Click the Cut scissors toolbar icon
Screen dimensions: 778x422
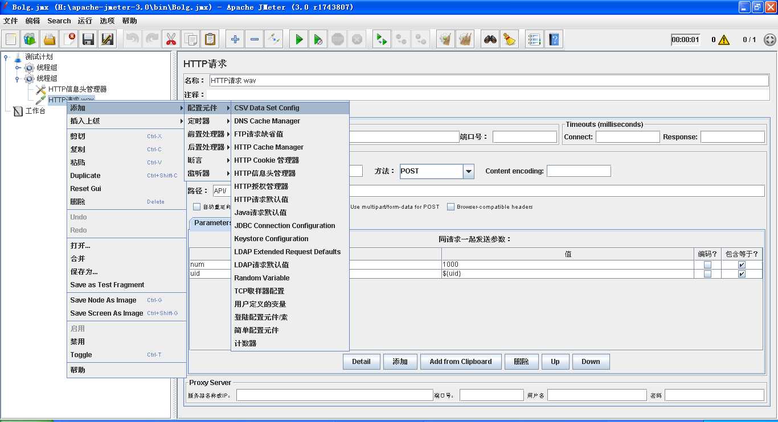click(171, 39)
